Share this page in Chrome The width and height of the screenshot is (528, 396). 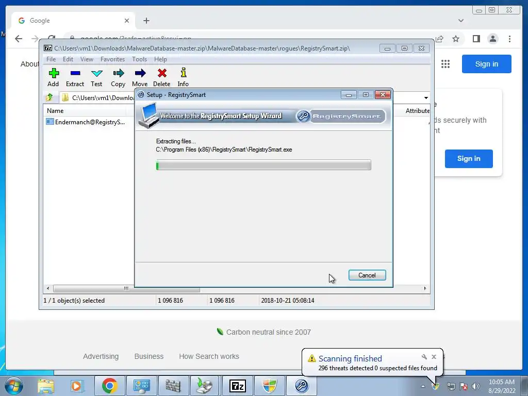coord(439,39)
